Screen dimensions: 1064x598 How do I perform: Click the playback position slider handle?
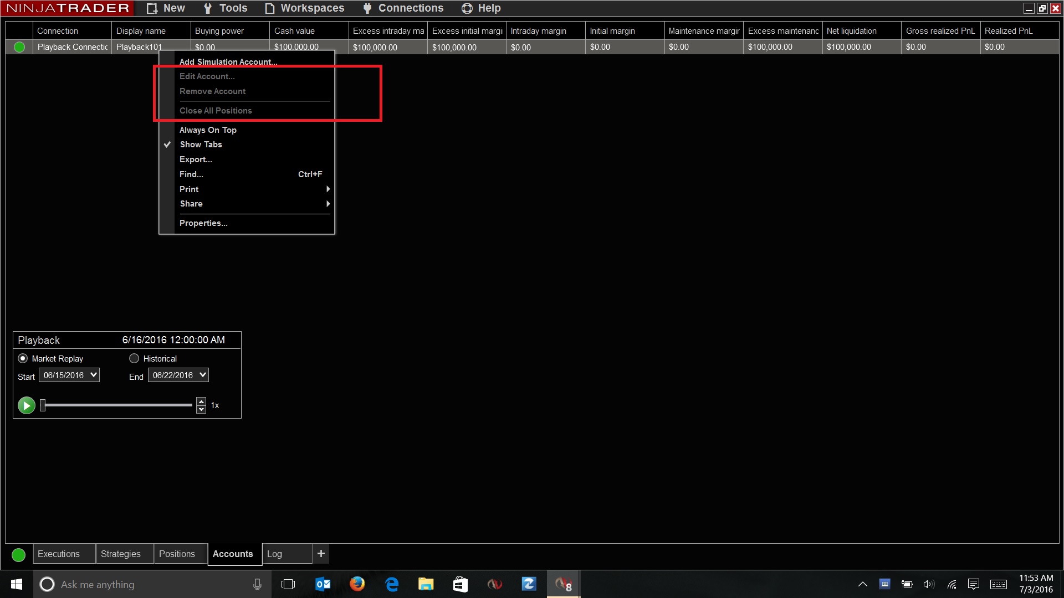(x=43, y=405)
